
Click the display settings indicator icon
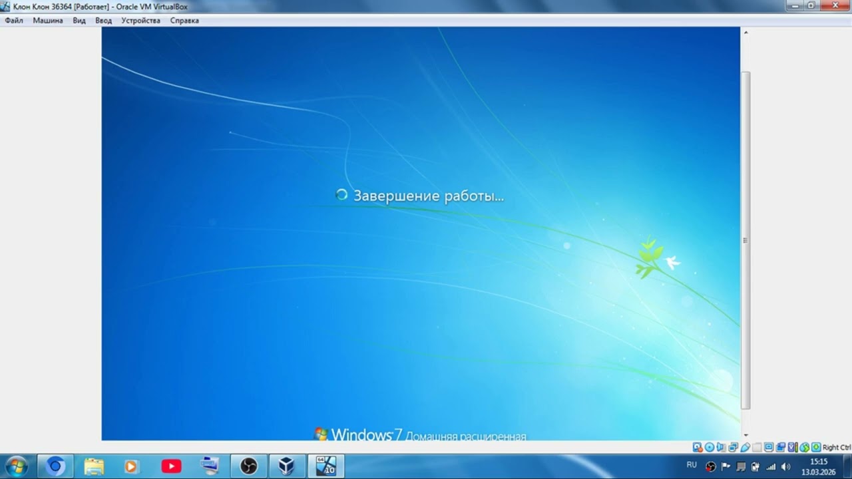pyautogui.click(x=769, y=447)
